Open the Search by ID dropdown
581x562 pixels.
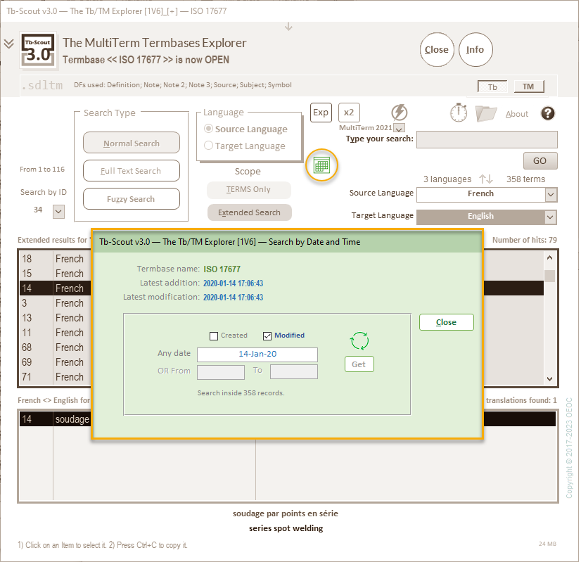click(58, 210)
